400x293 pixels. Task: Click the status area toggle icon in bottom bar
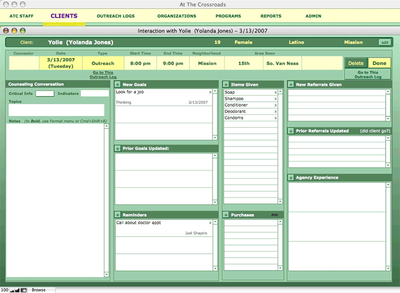[x=23, y=290]
